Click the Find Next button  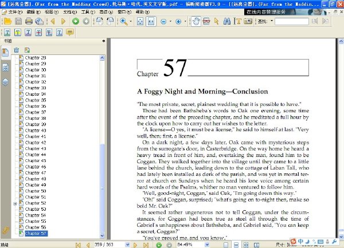[x=325, y=21]
